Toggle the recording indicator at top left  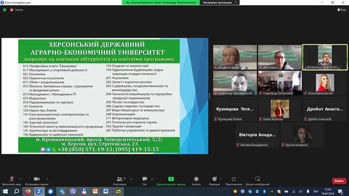coord(17,10)
